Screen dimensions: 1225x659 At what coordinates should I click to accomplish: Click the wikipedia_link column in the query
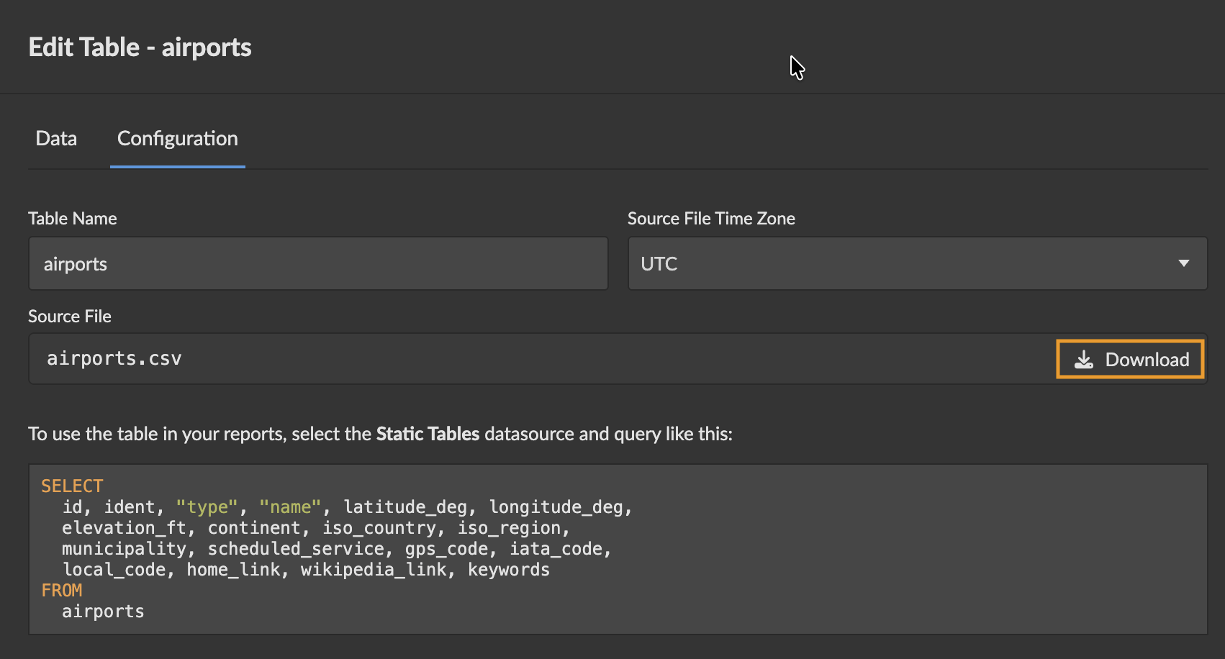(x=374, y=570)
